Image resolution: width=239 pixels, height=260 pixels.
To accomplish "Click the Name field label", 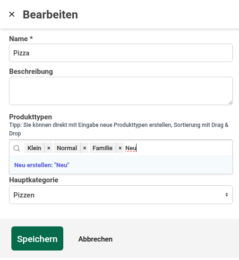I will [x=21, y=39].
